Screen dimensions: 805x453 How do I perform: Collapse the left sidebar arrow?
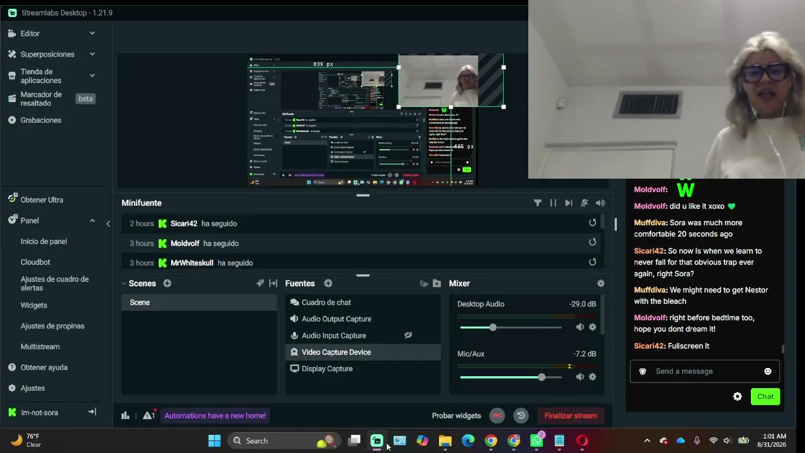click(x=108, y=223)
